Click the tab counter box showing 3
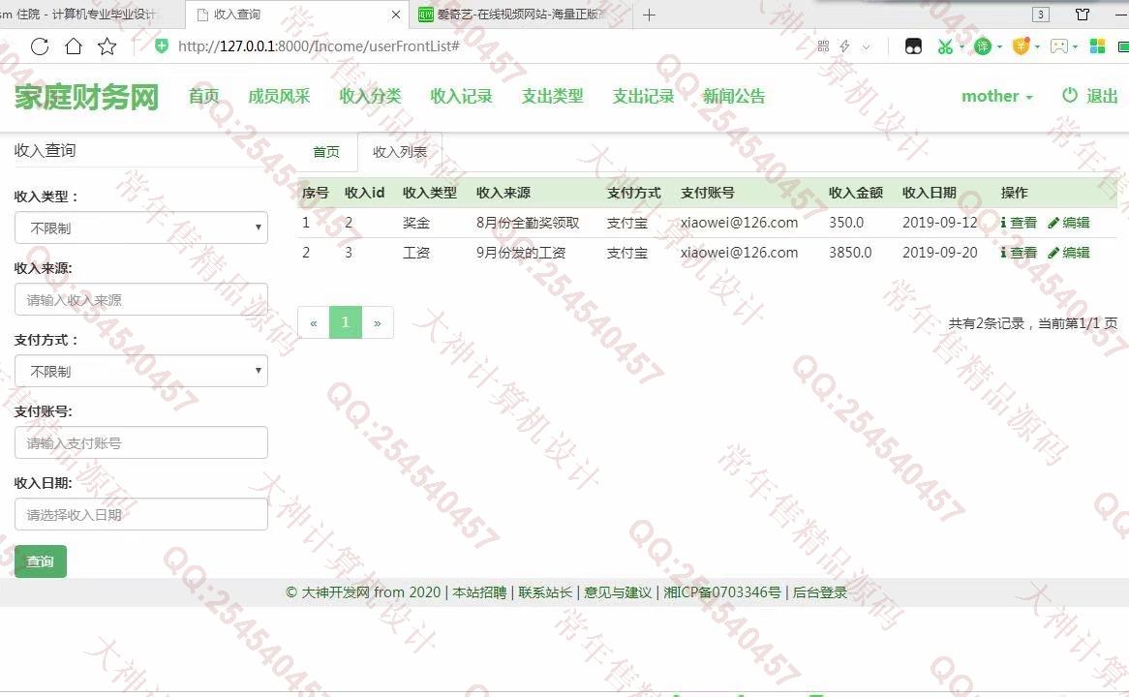This screenshot has width=1129, height=697. point(1040,15)
